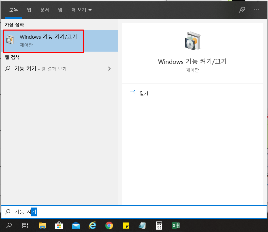Open the feedback person icon
The image size is (268, 232).
click(242, 10)
